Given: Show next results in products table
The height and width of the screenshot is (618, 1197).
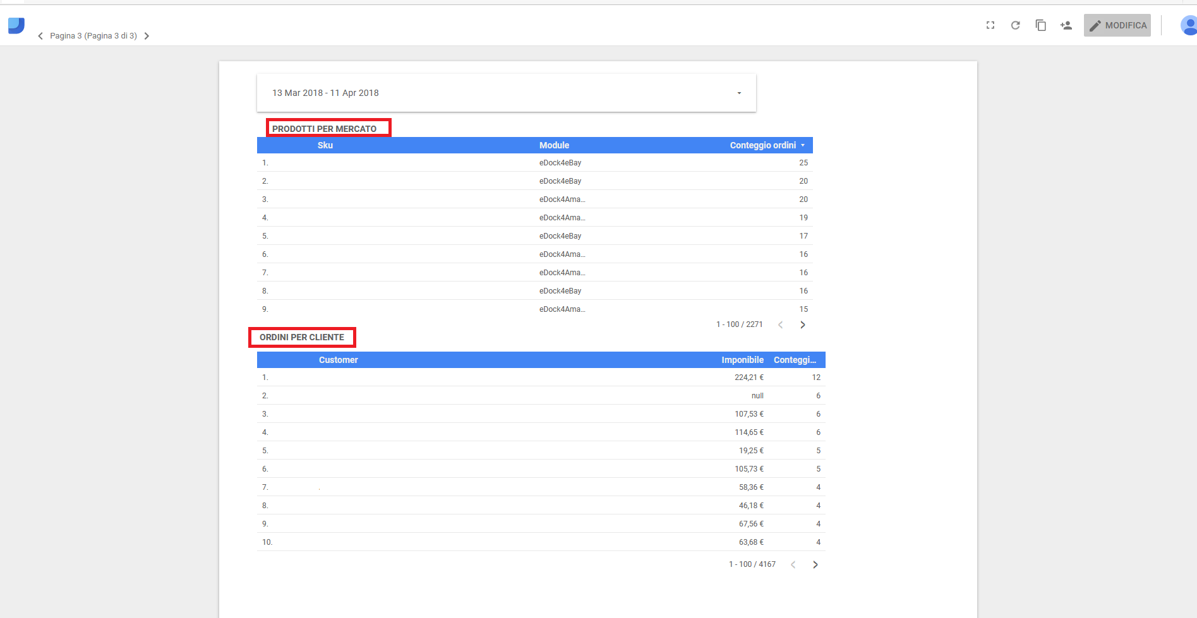Looking at the screenshot, I should pos(803,324).
